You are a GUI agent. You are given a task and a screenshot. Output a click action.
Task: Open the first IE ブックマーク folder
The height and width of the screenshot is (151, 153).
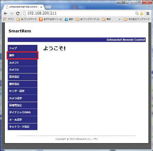click(x=26, y=19)
